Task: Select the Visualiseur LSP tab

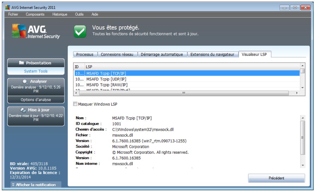Action: coord(255,54)
